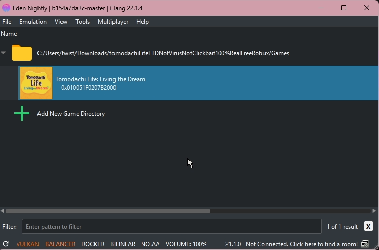Click the horizontal scrollbar left arrow
The width and height of the screenshot is (379, 250).
[2, 211]
